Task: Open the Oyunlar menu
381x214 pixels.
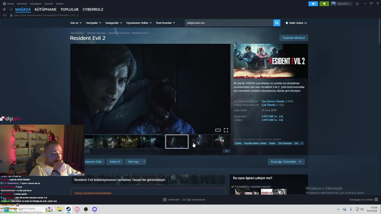Action: 49,4
